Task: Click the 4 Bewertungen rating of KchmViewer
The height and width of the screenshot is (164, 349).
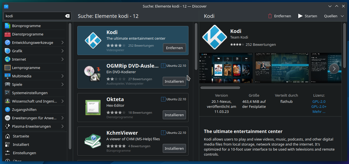Action: pos(139,146)
